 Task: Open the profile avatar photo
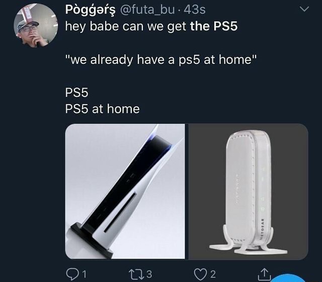[x=36, y=26]
